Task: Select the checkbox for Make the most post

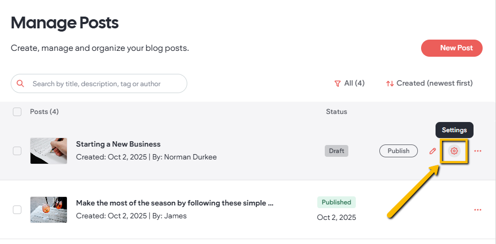Action: (17, 210)
